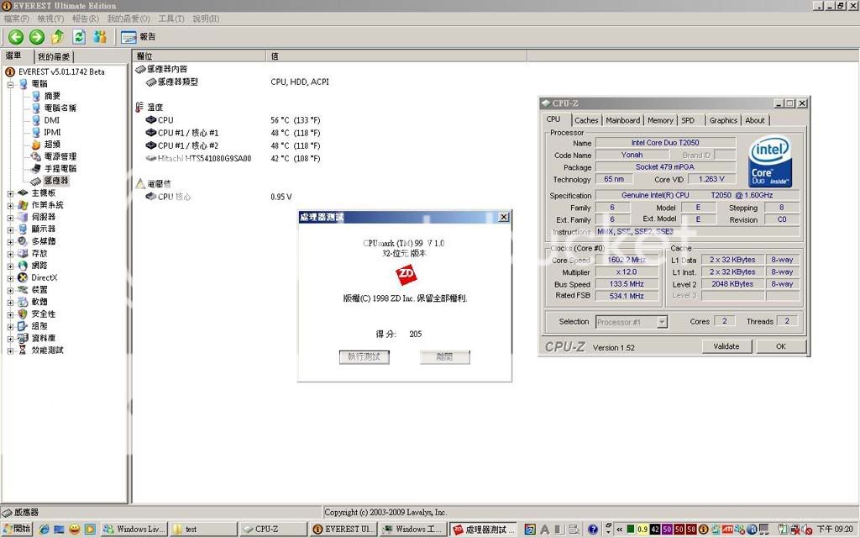
Task: Click the 資料庫 database tree icon
Action: (23, 338)
